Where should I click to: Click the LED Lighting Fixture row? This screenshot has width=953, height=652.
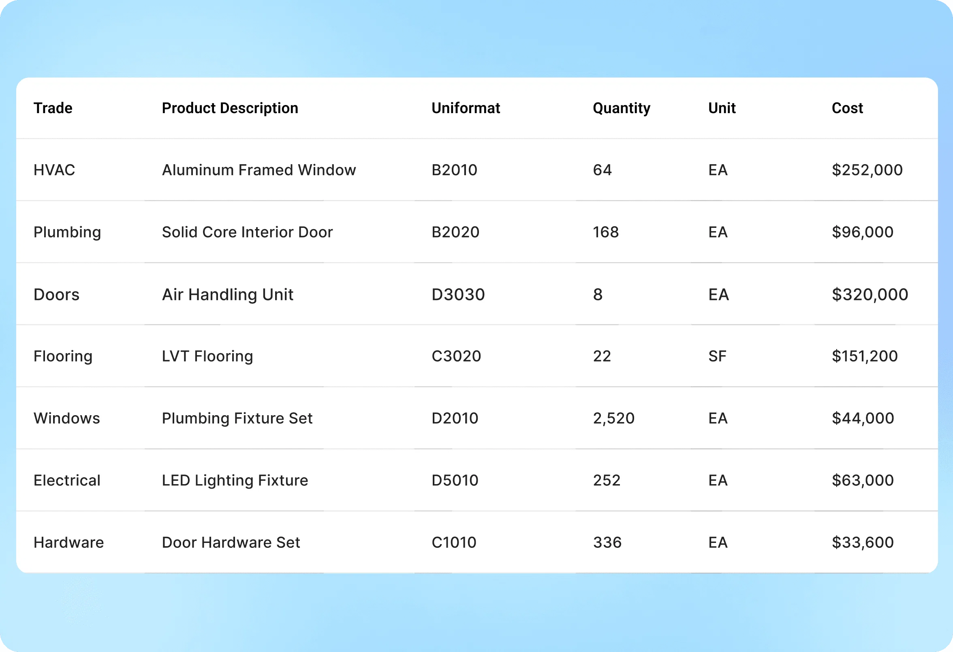(x=235, y=480)
